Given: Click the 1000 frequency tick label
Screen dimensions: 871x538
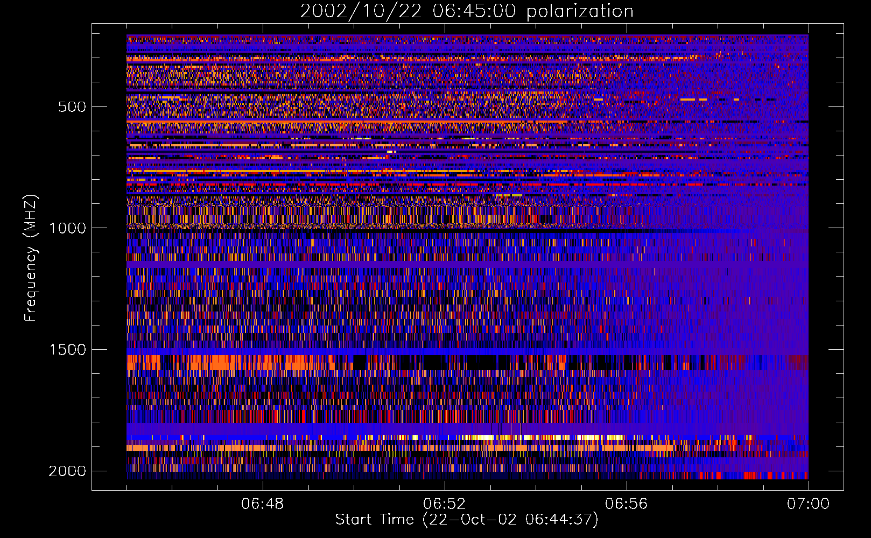Looking at the screenshot, I should click(x=67, y=228).
